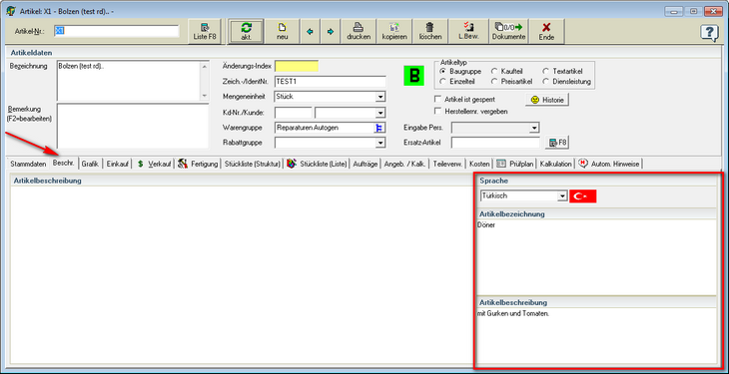
Task: Click the F8 button next to Ersatz-Artikel
Action: click(x=557, y=143)
